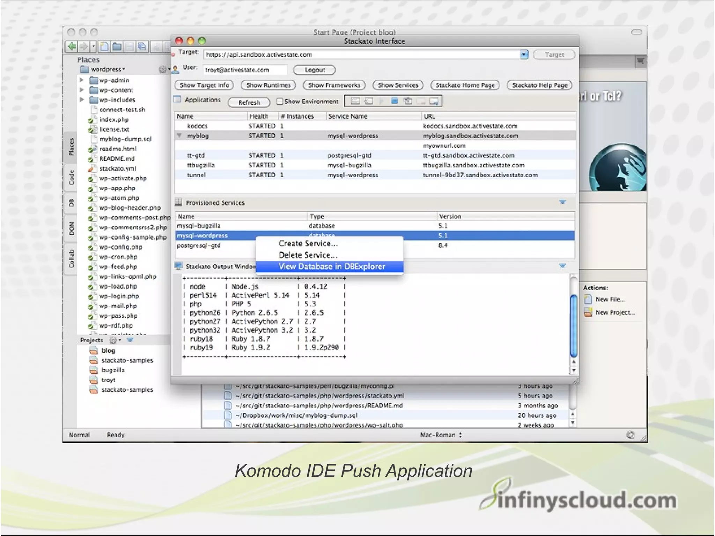
Task: Click New Project icon under Actions
Action: [x=588, y=312]
